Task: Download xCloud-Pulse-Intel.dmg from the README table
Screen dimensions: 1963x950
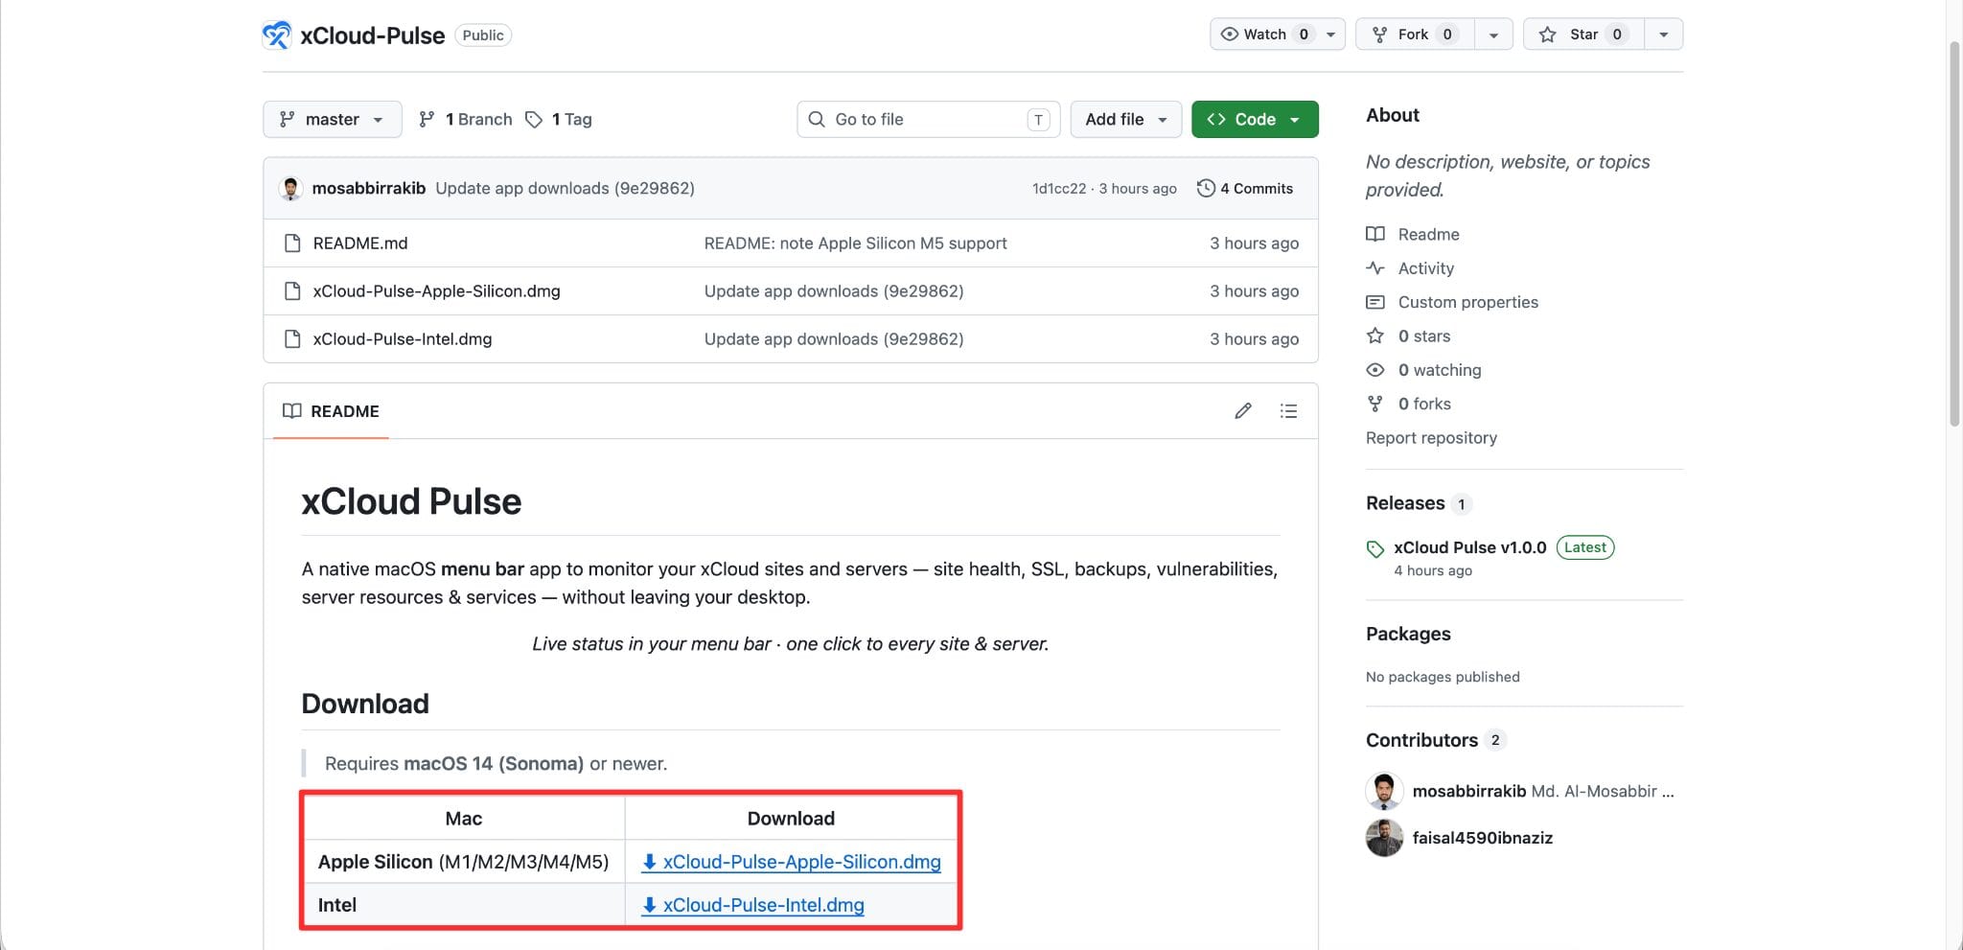Action: (x=752, y=905)
